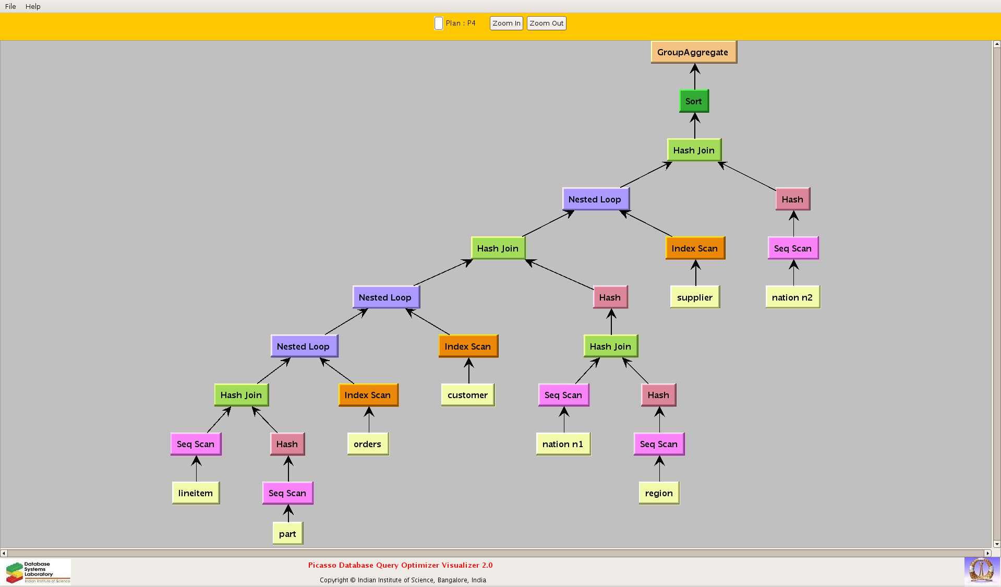The width and height of the screenshot is (1001, 587).
Task: Click the plan P4 color box
Action: tap(438, 23)
